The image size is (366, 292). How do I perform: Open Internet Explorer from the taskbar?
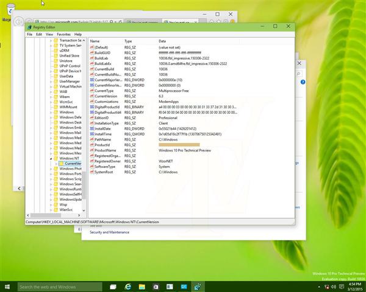click(129, 286)
